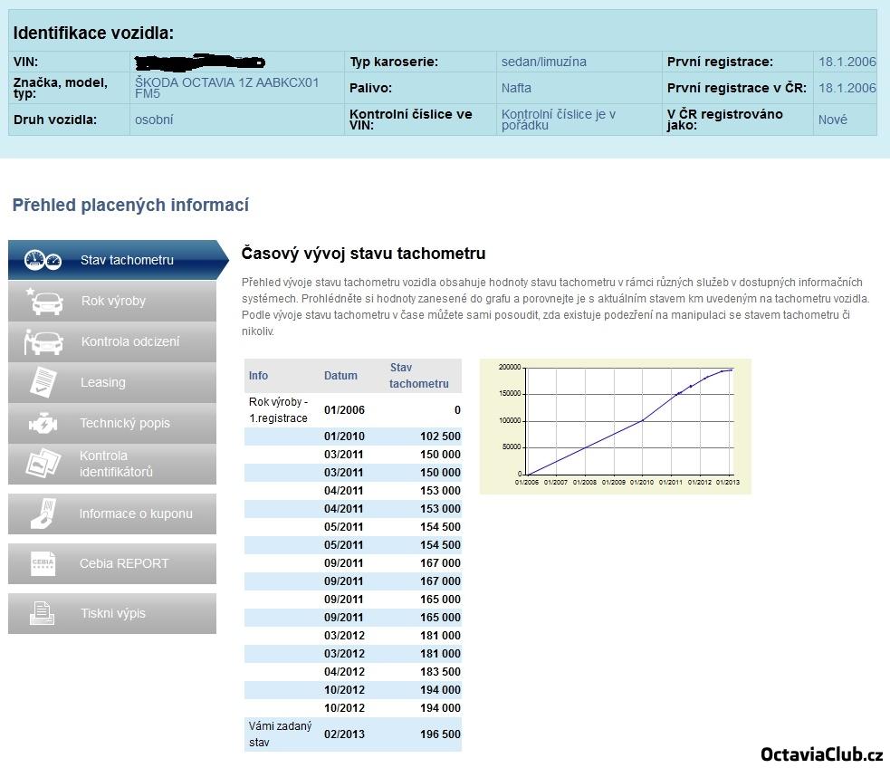This screenshot has height=768, width=890.
Task: Open Kontrola odcizení section
Action: tap(130, 341)
